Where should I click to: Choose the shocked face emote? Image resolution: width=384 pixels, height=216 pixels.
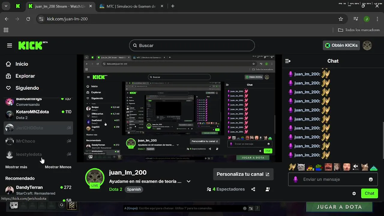click(x=346, y=167)
